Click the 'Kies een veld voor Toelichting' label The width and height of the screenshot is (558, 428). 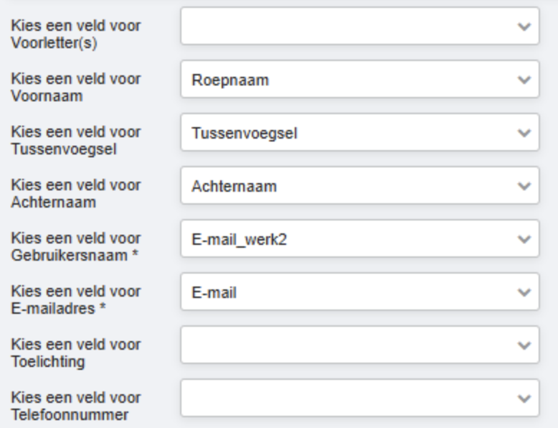click(75, 351)
